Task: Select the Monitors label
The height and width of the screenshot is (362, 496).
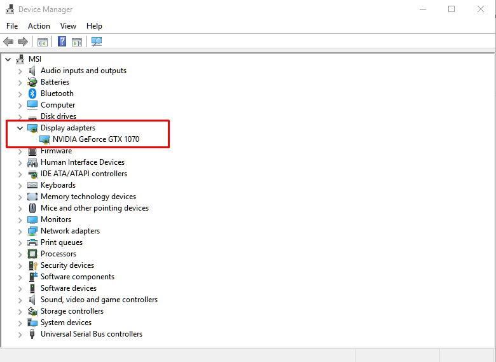Action: (56, 219)
